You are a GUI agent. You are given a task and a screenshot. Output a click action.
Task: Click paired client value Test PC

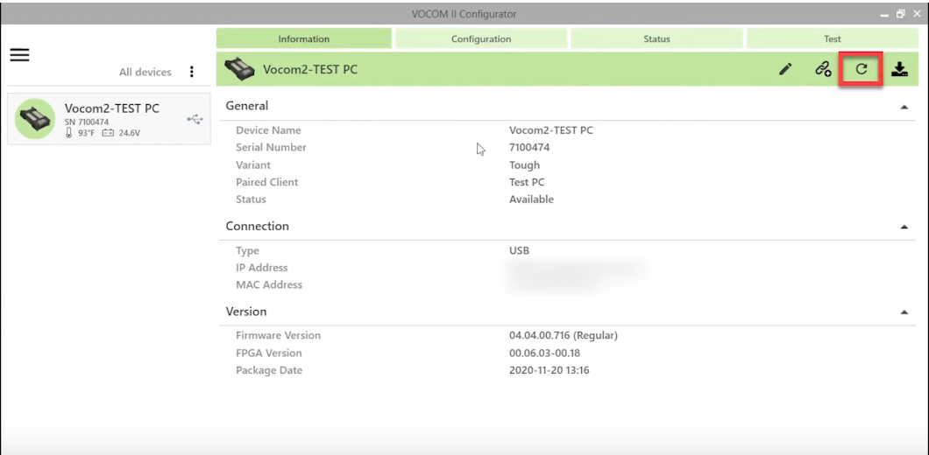[x=527, y=182]
